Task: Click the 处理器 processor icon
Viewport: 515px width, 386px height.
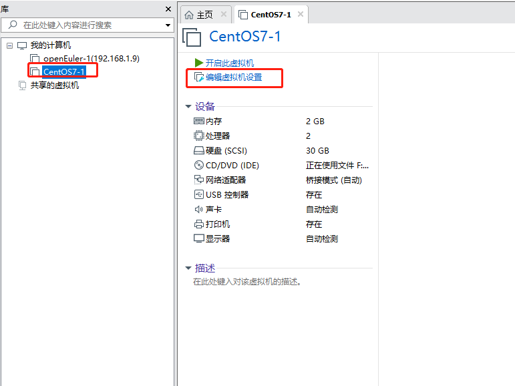Action: click(x=198, y=136)
